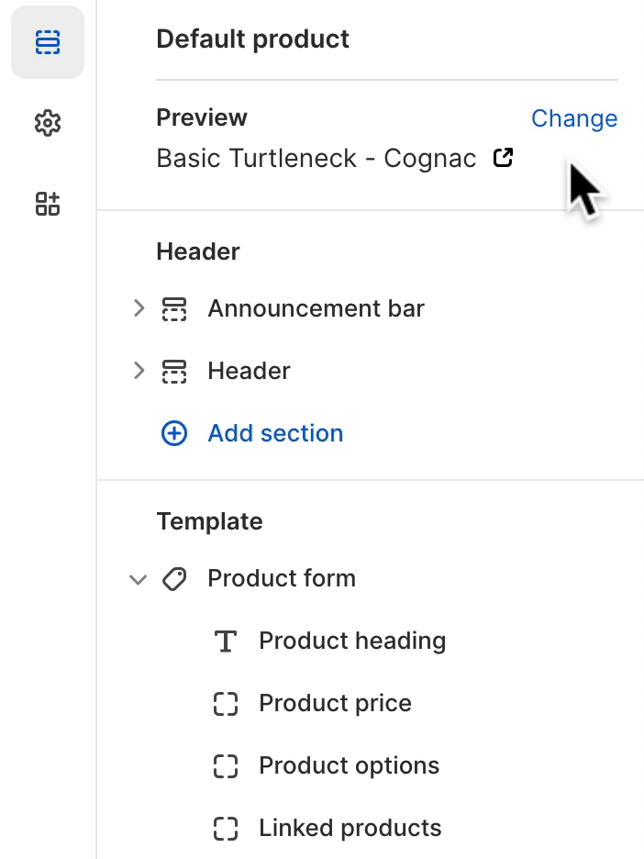Click the Product options block icon

click(225, 765)
